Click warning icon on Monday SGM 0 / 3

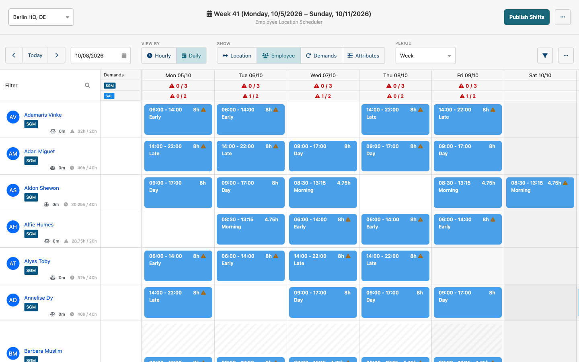click(172, 86)
